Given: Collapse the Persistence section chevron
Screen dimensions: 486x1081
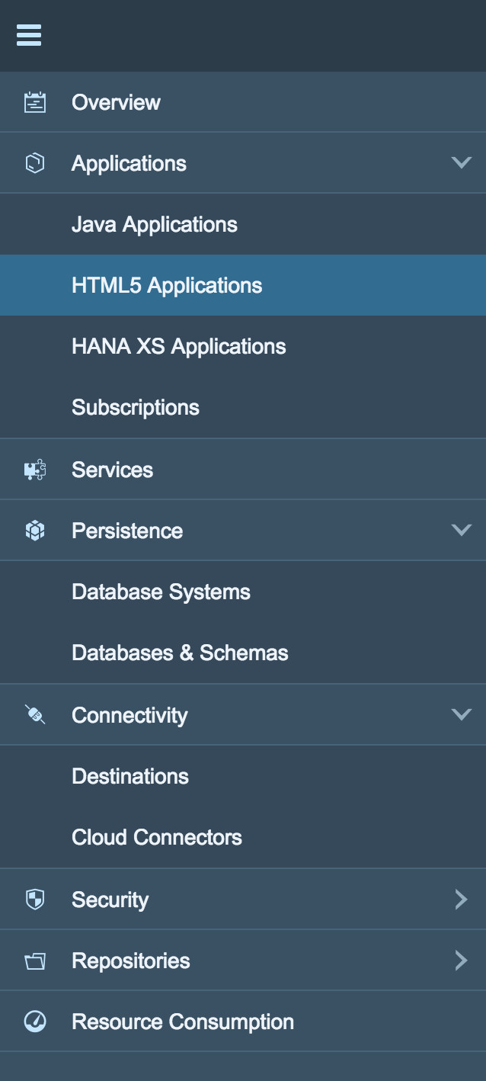Looking at the screenshot, I should pyautogui.click(x=461, y=530).
